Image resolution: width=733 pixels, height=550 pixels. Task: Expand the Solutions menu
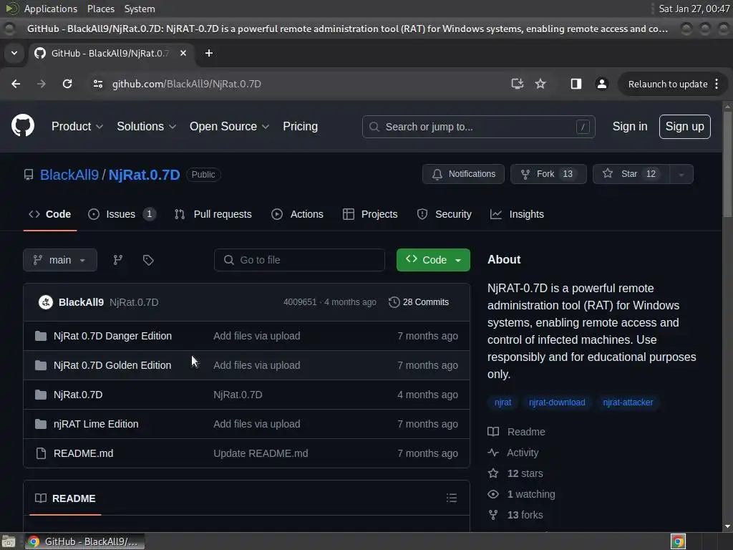tap(146, 126)
